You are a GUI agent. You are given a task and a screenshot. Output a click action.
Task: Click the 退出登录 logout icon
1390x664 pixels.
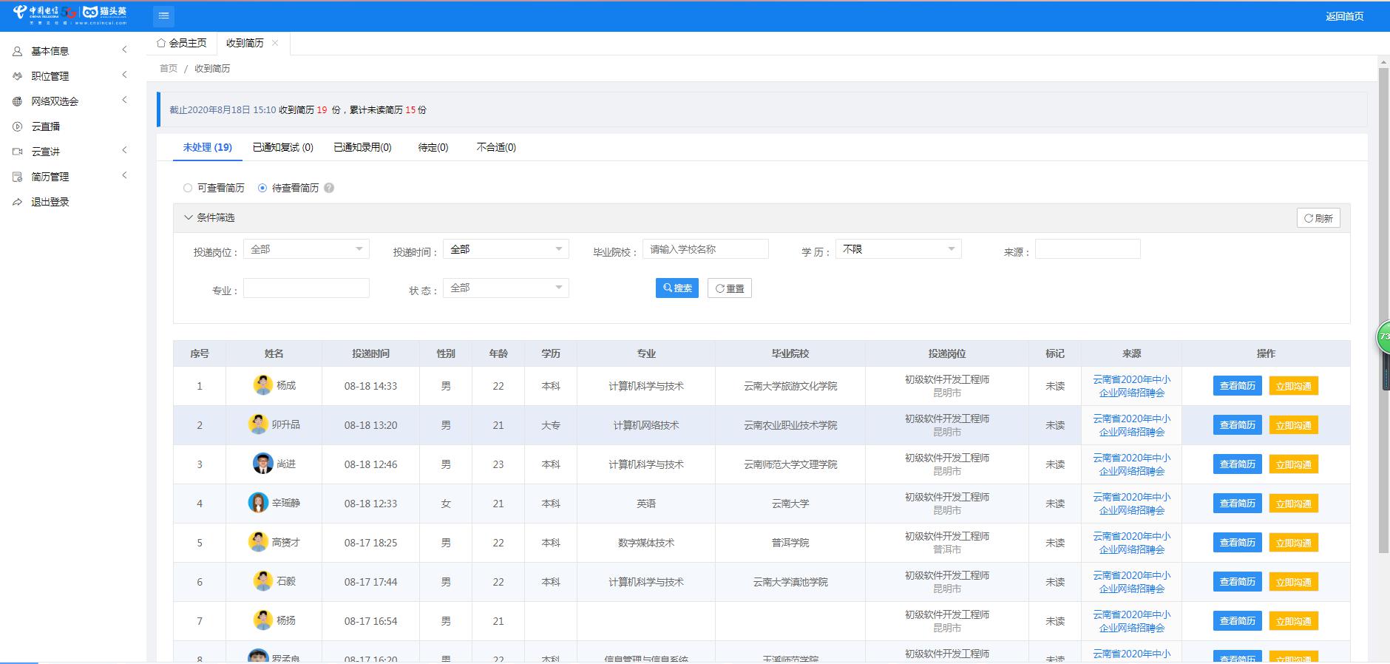tap(18, 202)
